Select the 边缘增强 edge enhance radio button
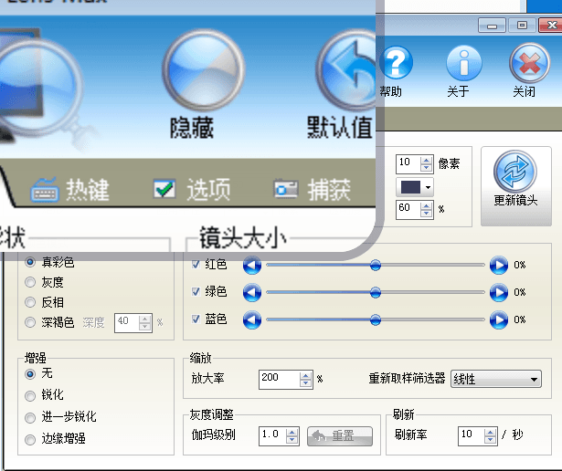Viewport: 562px width, 471px height. (30, 439)
